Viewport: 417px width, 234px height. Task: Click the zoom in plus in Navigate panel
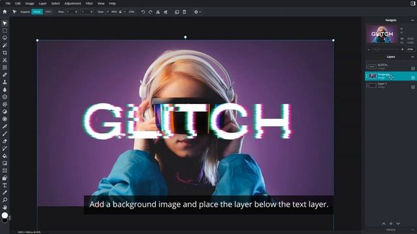tap(403, 49)
